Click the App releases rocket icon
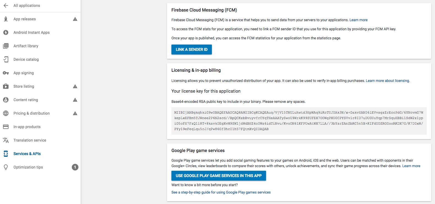This screenshot has height=204, width=435. (6, 19)
